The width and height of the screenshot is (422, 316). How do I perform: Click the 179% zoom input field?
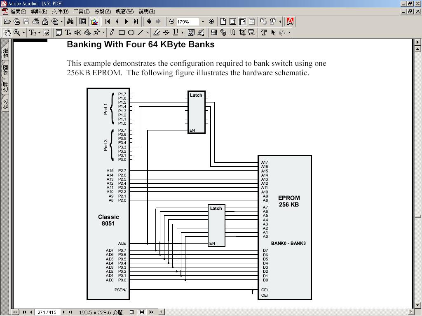(x=188, y=21)
